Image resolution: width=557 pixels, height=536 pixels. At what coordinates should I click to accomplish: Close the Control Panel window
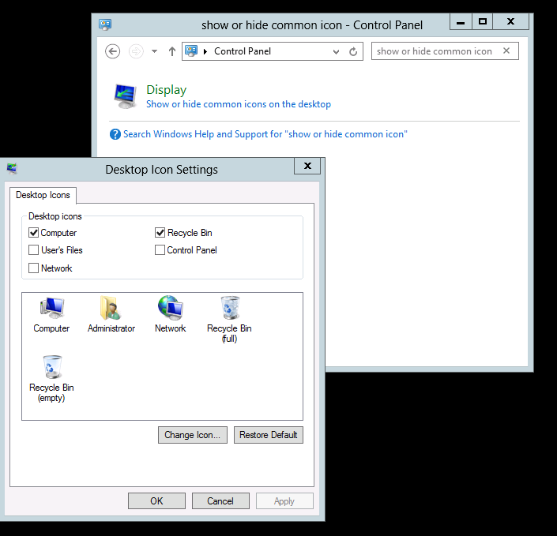pyautogui.click(x=510, y=21)
